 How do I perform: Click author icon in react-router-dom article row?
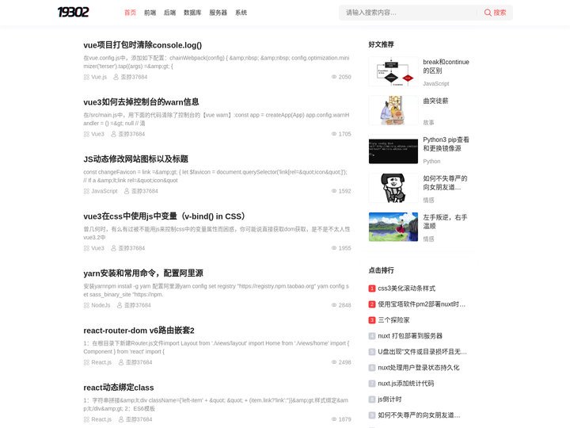tap(121, 362)
